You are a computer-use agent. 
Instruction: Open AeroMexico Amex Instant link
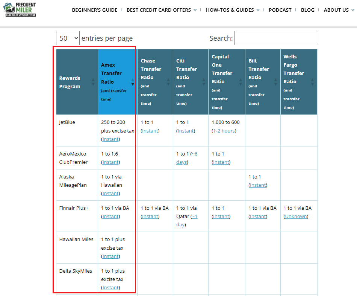pos(110,162)
